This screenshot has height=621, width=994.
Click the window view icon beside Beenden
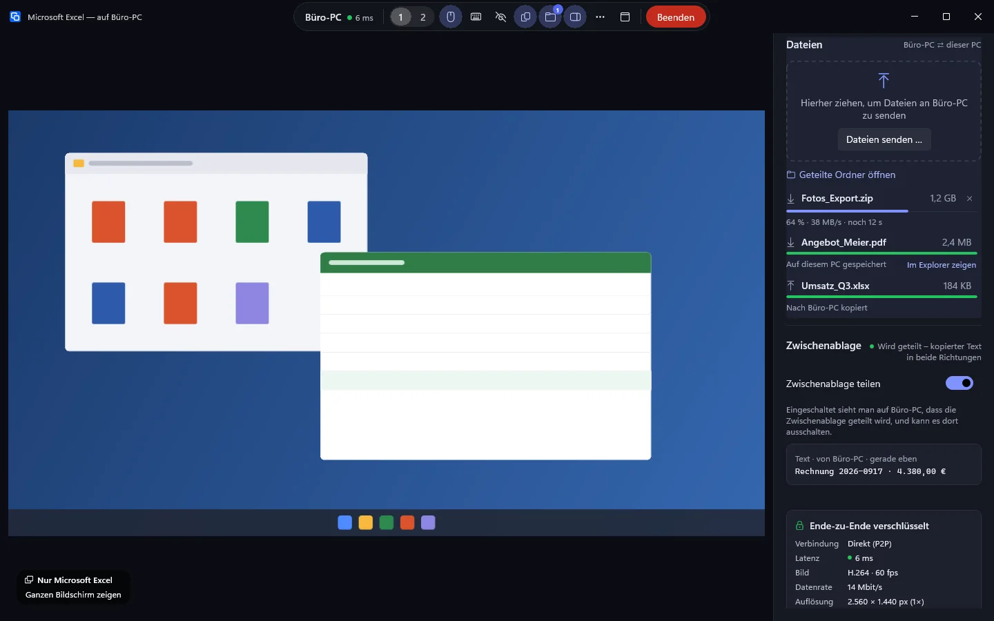click(625, 17)
